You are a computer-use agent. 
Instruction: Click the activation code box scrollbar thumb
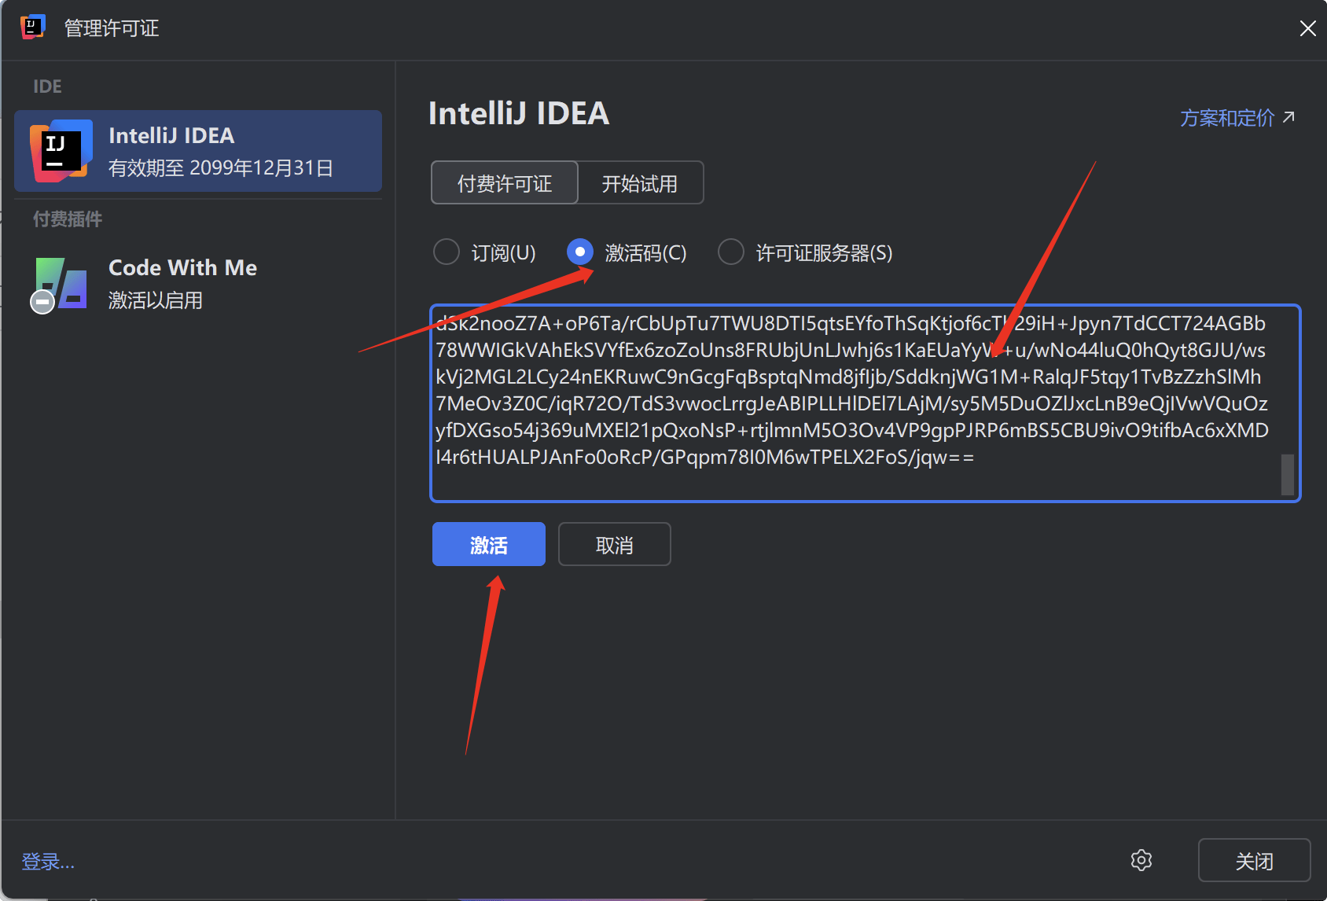(1287, 474)
